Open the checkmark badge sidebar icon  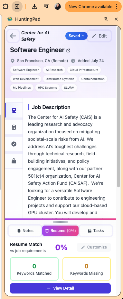click(14, 144)
